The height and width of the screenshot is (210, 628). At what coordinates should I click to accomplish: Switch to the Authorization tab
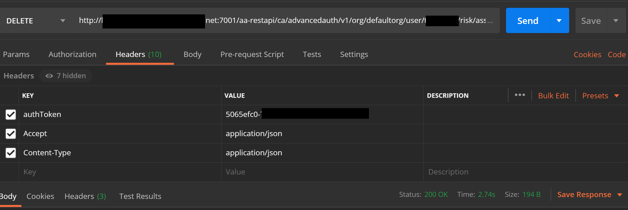pos(72,54)
